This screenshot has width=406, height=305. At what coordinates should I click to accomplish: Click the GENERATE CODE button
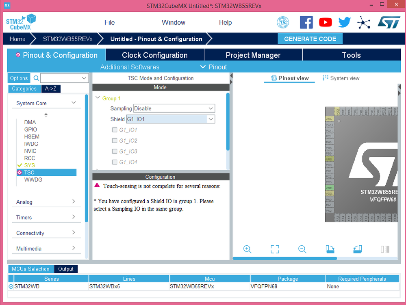310,39
